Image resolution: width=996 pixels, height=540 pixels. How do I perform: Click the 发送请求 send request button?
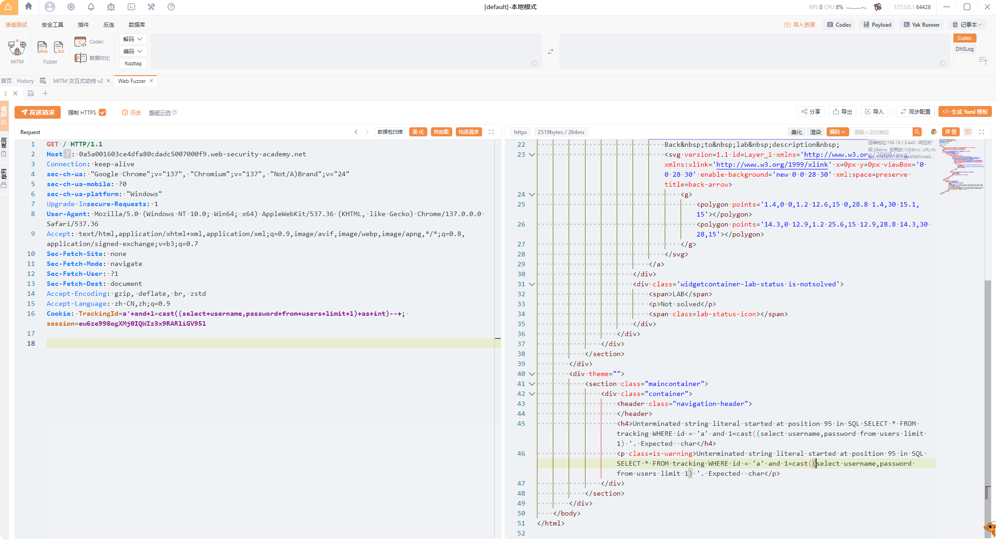(38, 112)
